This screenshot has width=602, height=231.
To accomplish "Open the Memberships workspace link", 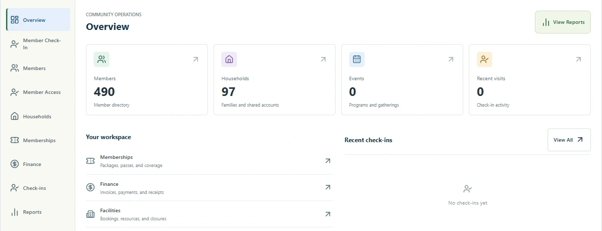I will click(209, 161).
